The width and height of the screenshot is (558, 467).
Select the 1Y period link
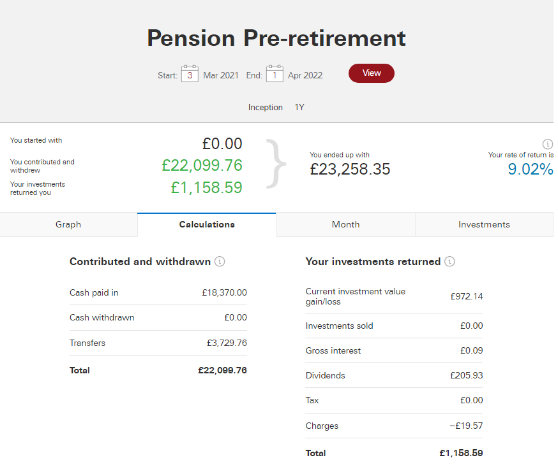pos(299,107)
